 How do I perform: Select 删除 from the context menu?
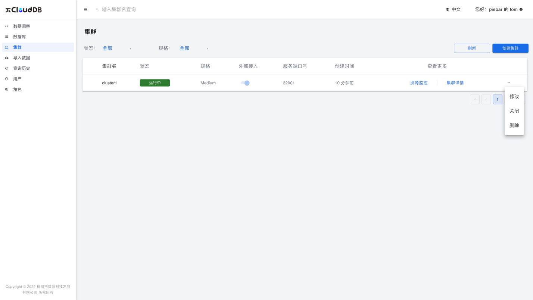tap(514, 125)
